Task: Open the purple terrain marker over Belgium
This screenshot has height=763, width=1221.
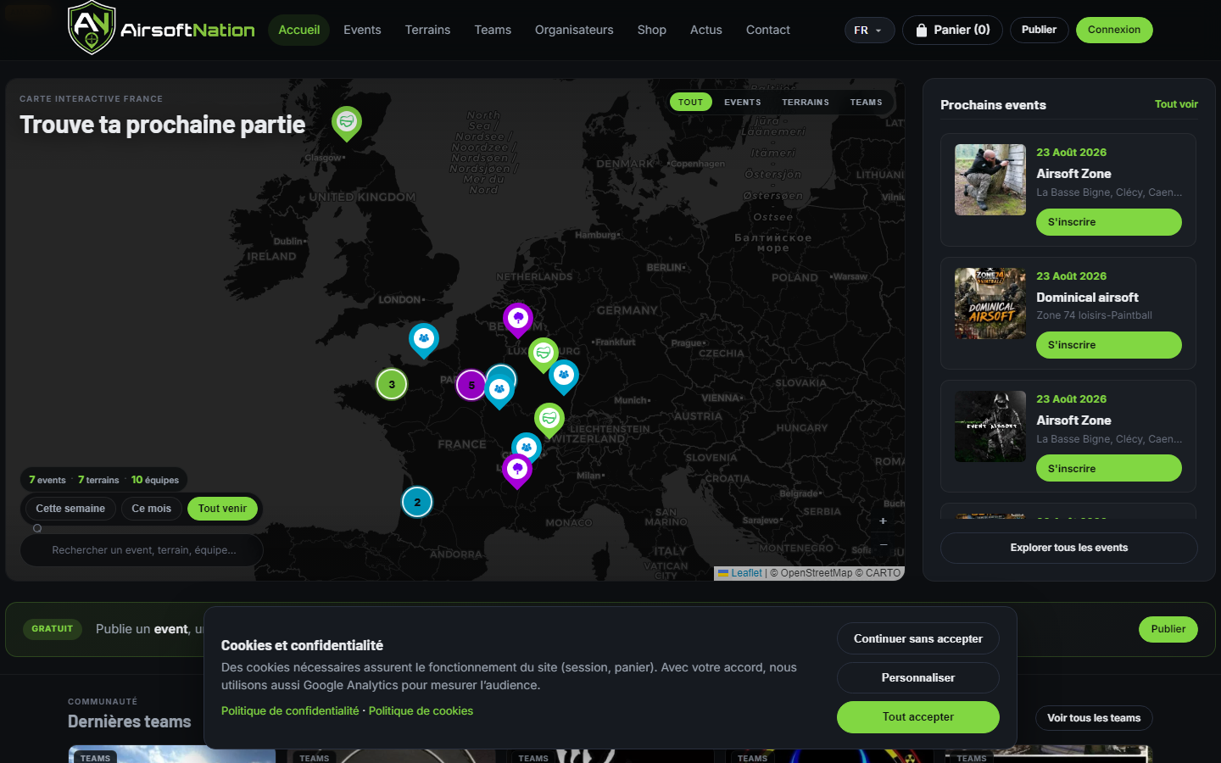Action: [x=518, y=320]
